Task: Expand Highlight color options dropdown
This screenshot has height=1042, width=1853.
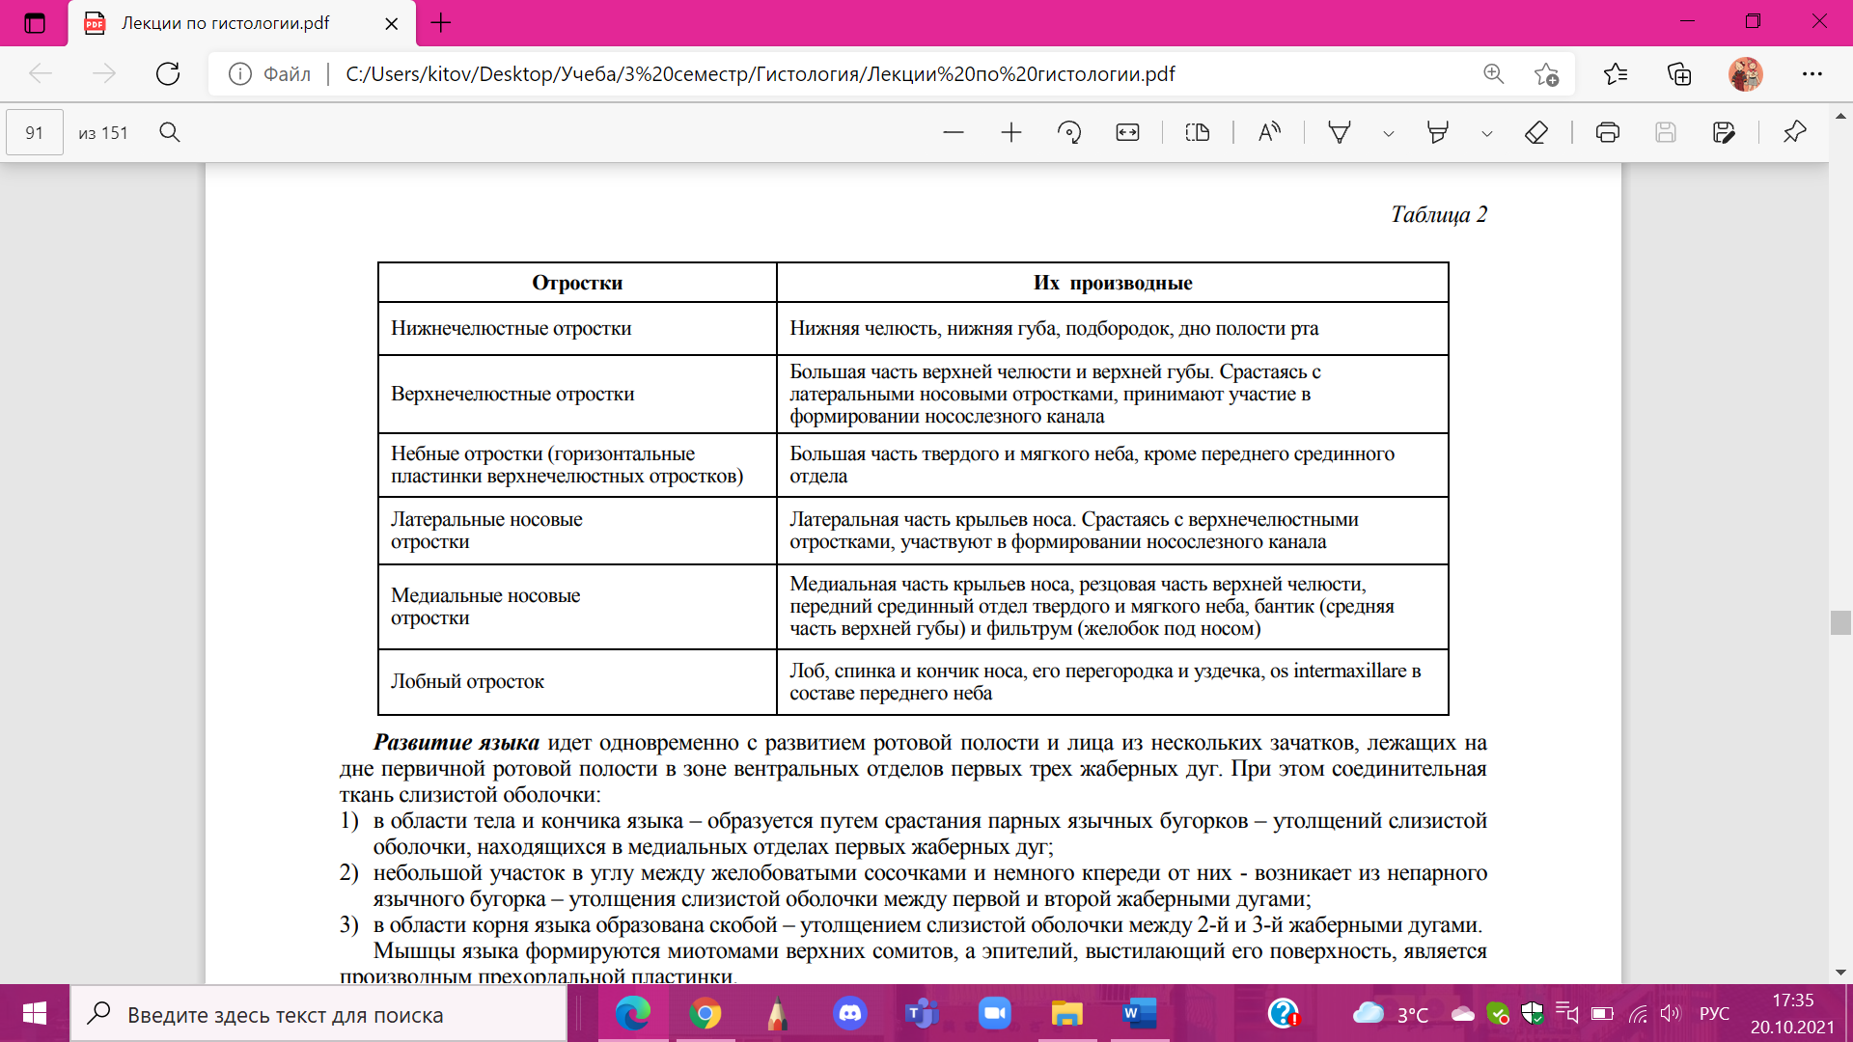Action: 1487,133
